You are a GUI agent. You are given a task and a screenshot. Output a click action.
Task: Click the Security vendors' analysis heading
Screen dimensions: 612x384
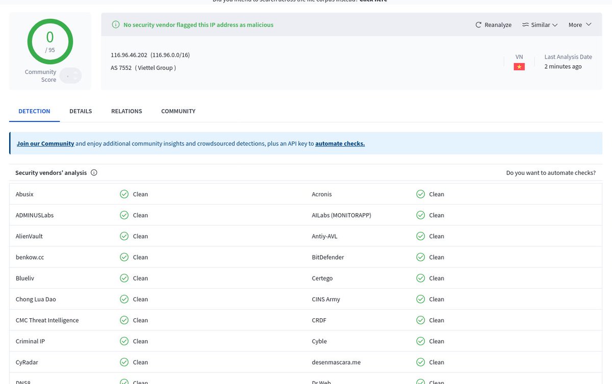[x=51, y=173]
